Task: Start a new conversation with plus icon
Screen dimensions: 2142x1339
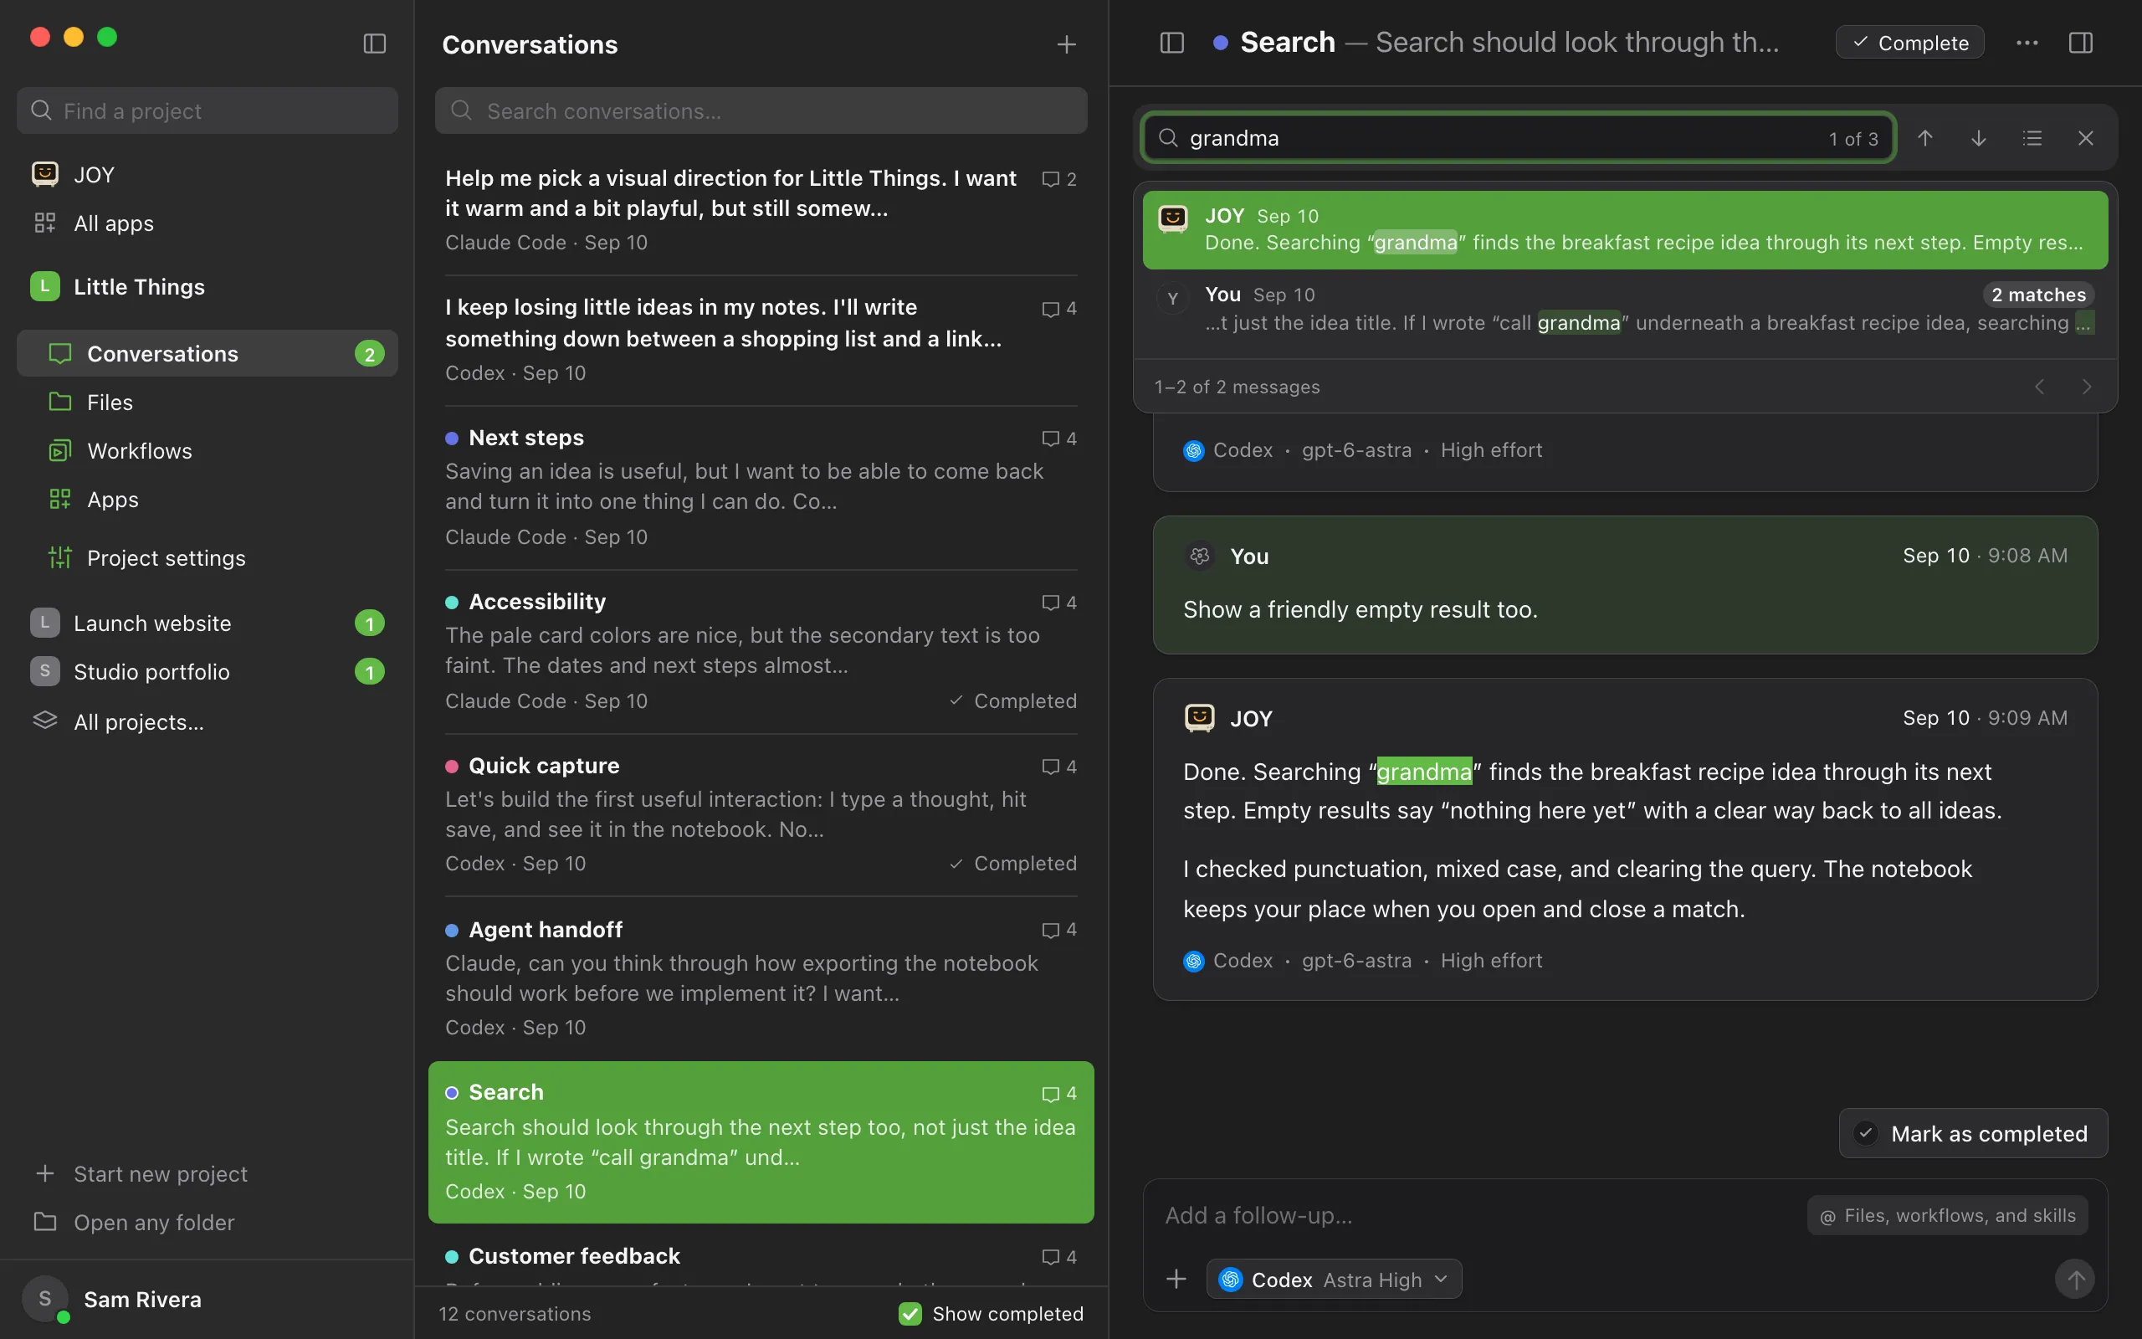Action: [1067, 44]
